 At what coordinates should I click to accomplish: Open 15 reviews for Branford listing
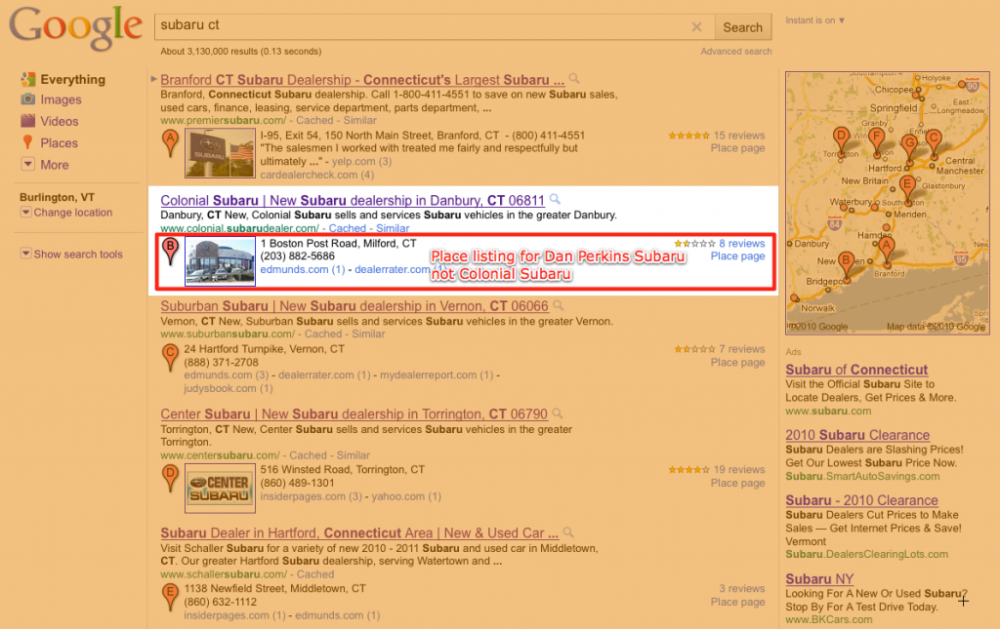[738, 136]
